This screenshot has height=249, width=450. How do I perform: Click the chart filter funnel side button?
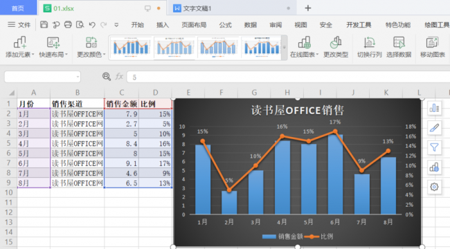(x=434, y=147)
